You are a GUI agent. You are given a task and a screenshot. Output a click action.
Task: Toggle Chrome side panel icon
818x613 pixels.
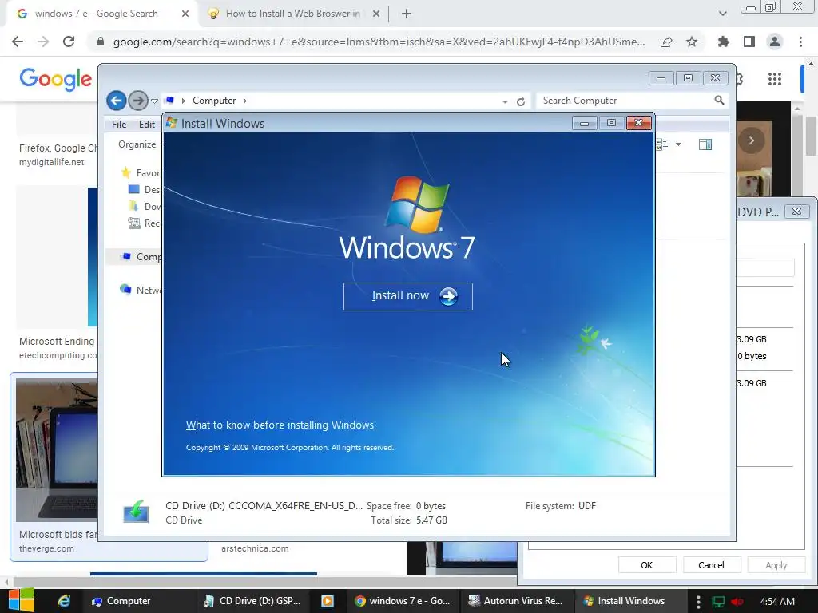[x=749, y=42]
